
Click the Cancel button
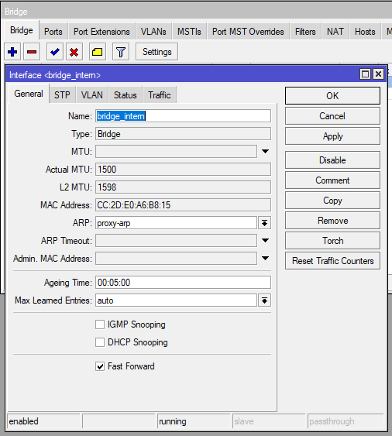pyautogui.click(x=332, y=116)
